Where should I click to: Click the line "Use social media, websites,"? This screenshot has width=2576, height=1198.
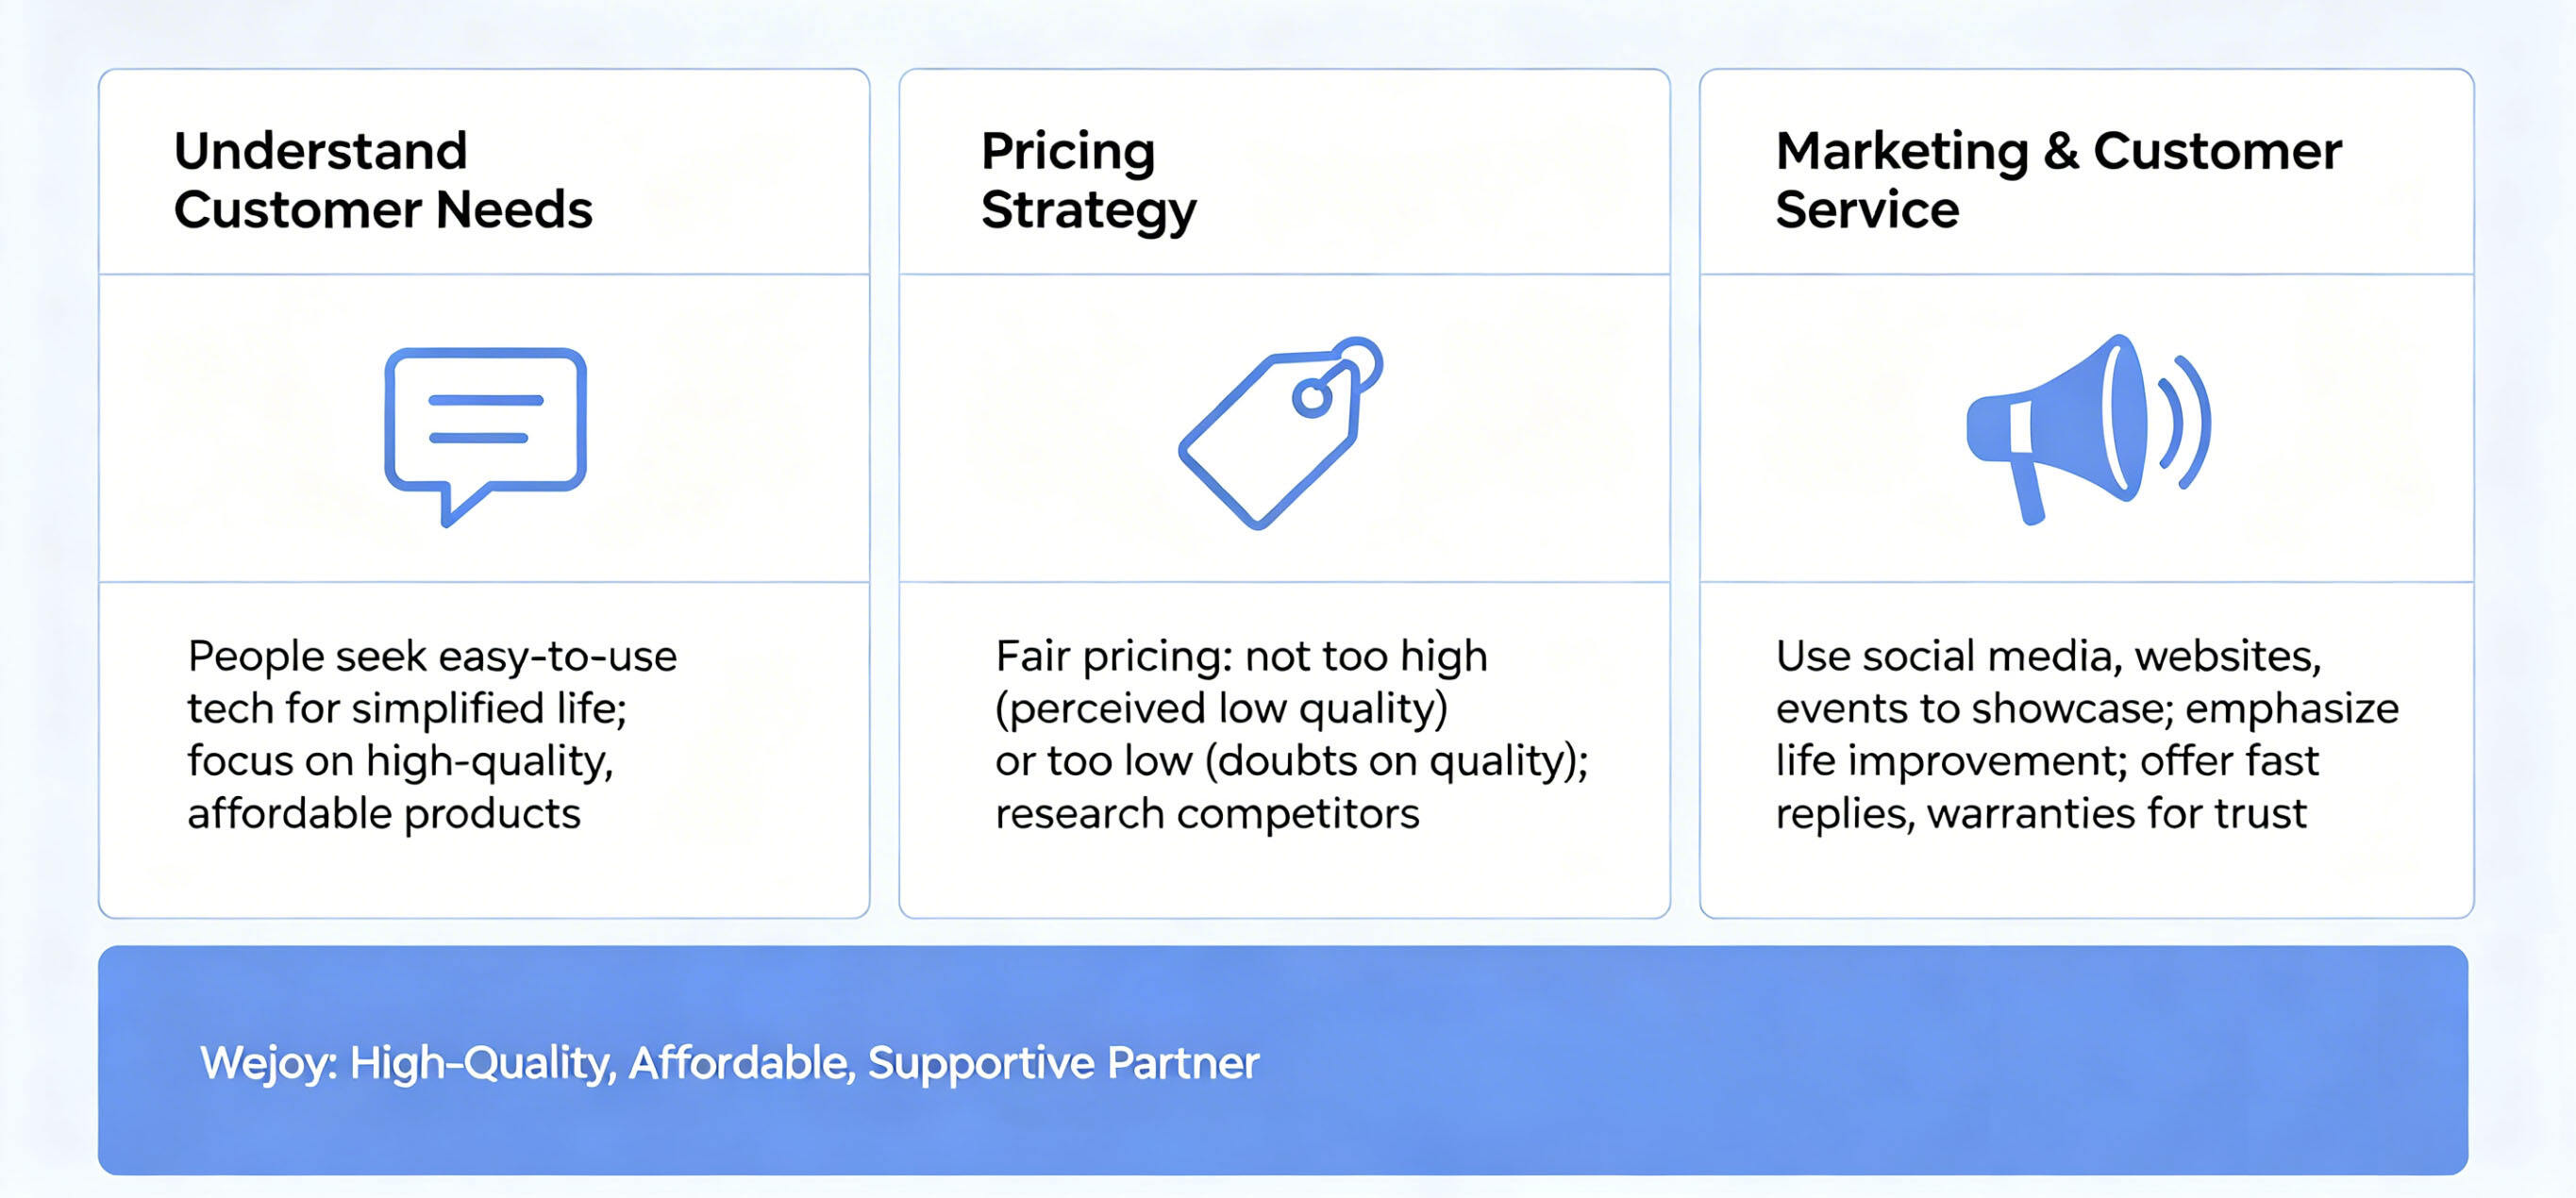[2047, 656]
